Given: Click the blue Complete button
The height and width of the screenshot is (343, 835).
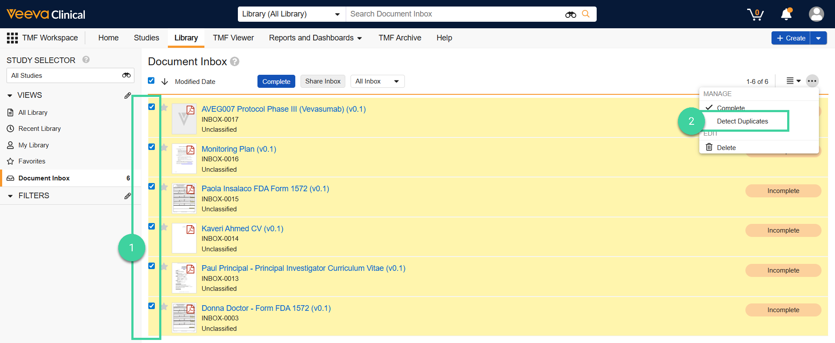Looking at the screenshot, I should pos(276,81).
